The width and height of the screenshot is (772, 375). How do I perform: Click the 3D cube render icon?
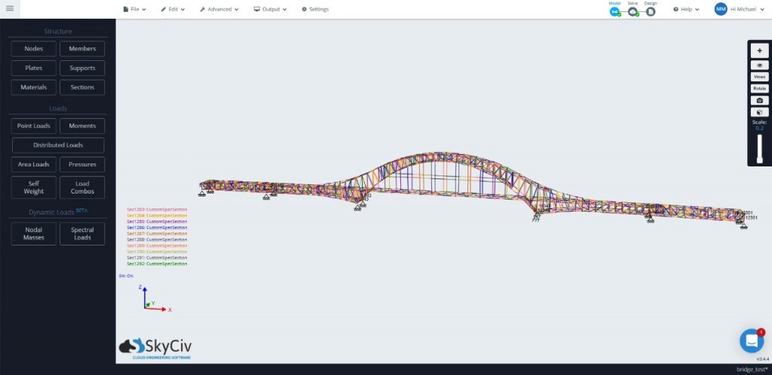[x=759, y=112]
